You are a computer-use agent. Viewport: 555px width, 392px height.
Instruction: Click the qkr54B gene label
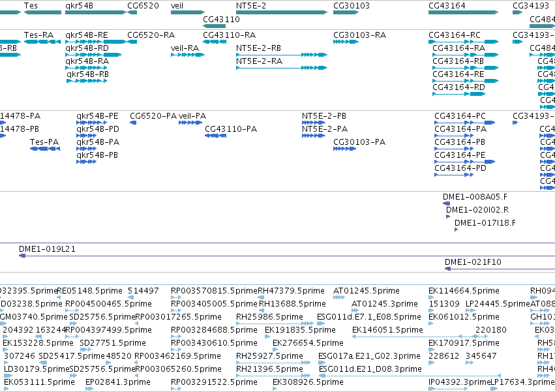coord(80,6)
